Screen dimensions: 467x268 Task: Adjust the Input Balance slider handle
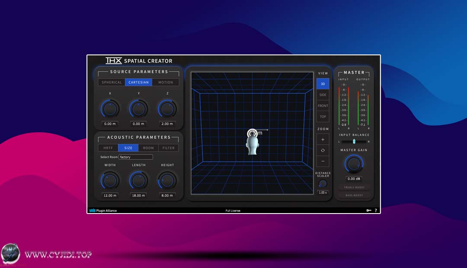pos(354,141)
